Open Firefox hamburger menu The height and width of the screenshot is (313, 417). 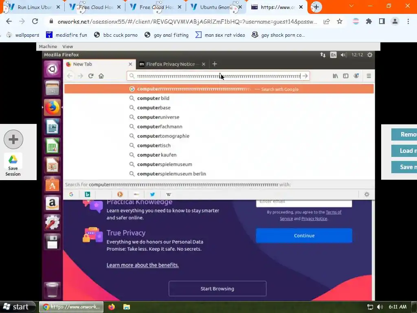pos(369,76)
